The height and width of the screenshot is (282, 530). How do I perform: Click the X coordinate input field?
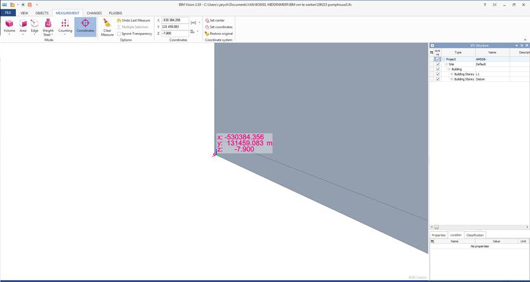[x=175, y=20]
